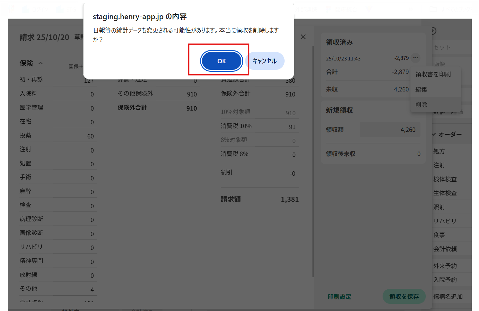This screenshot has width=479, height=311.
Task: Click the 処置 row label
Action: 25,163
